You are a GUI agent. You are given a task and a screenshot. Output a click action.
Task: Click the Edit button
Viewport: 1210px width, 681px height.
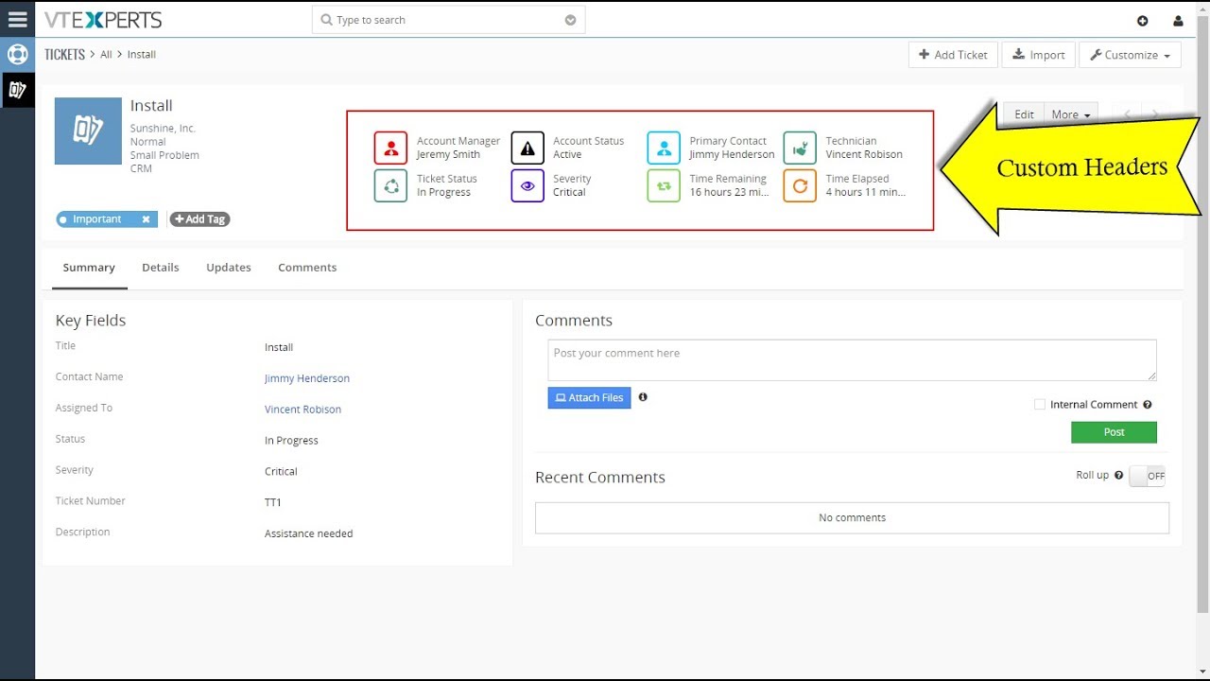1024,114
